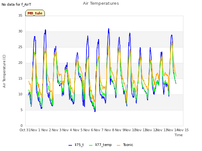Click the 15 y-axis tick label
This screenshot has width=202, height=151.
click(20, 79)
